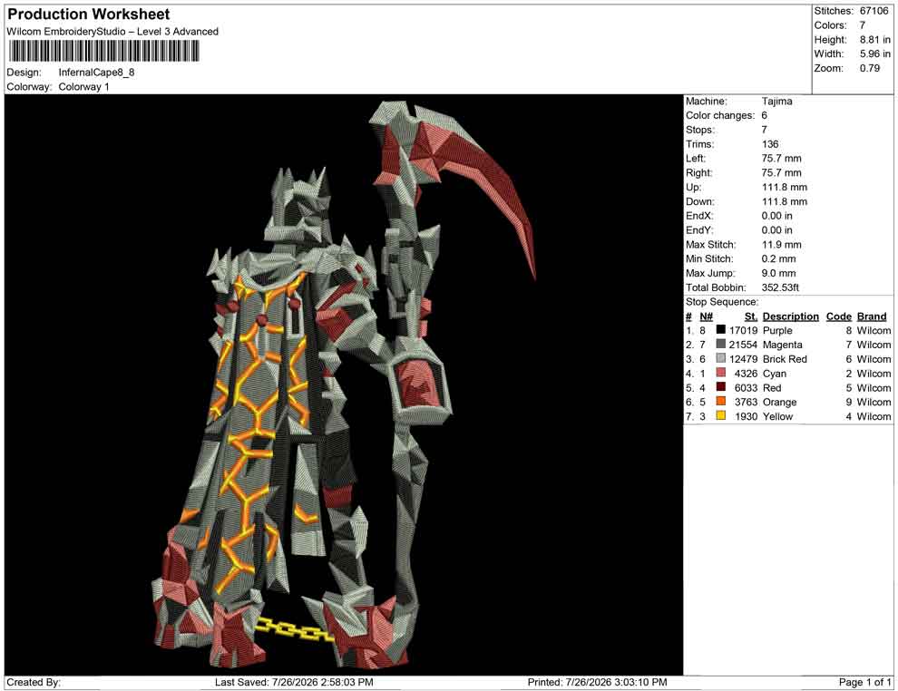Click the 'Printed' timestamp in footer

(x=597, y=682)
